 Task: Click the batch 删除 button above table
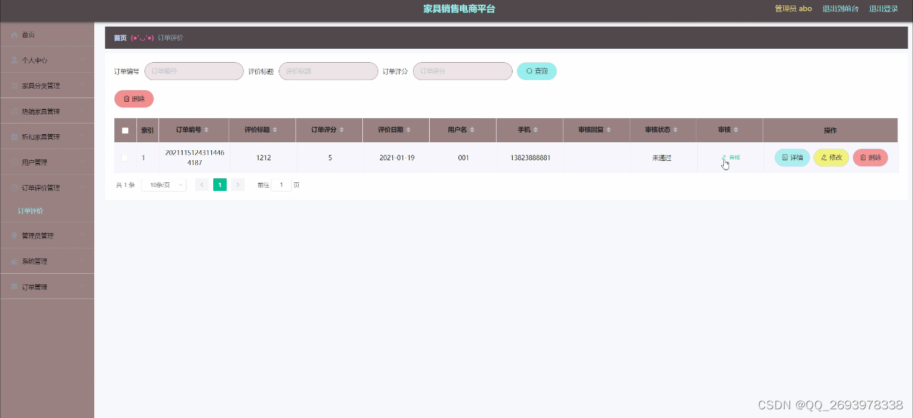[134, 99]
